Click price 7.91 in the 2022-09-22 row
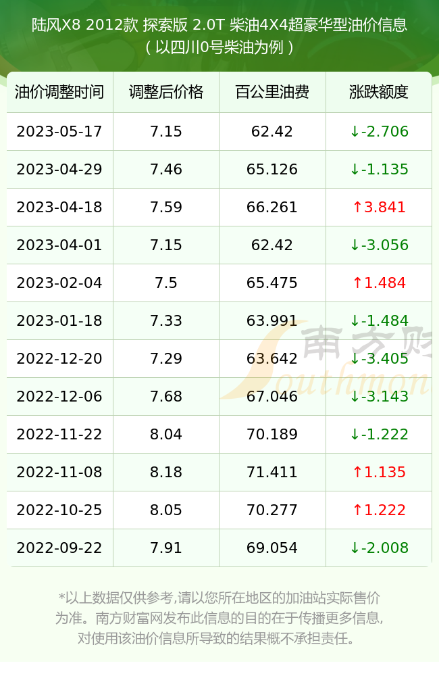 [x=166, y=548]
